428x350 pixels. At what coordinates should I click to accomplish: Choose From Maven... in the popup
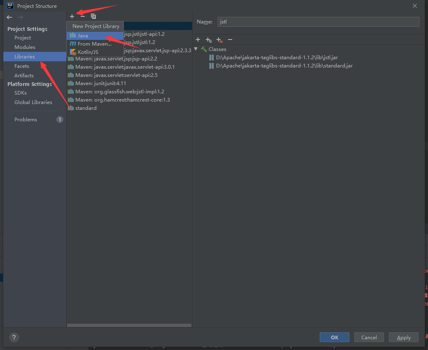[95, 44]
